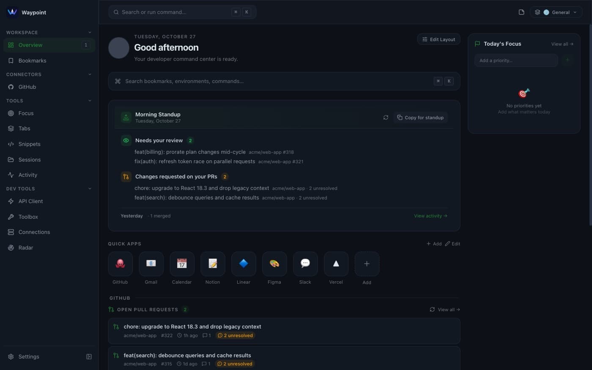Open Notion quick app icon
This screenshot has height=370, width=592.
[x=213, y=264]
